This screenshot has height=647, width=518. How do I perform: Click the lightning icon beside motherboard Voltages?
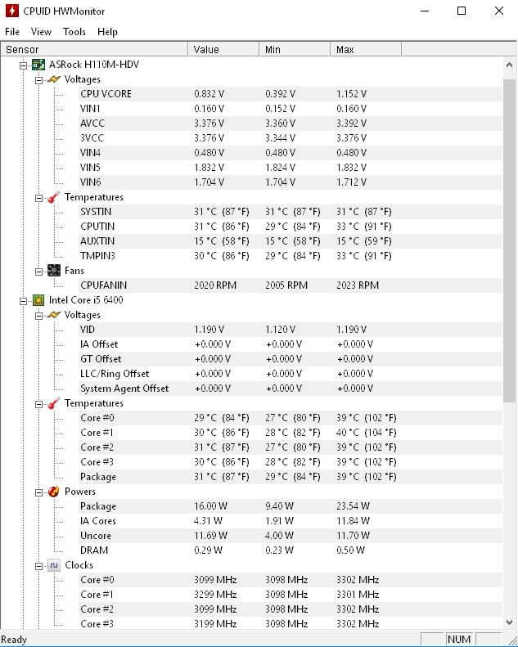click(54, 79)
